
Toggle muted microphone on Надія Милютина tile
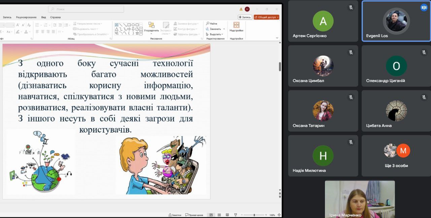coord(351,142)
